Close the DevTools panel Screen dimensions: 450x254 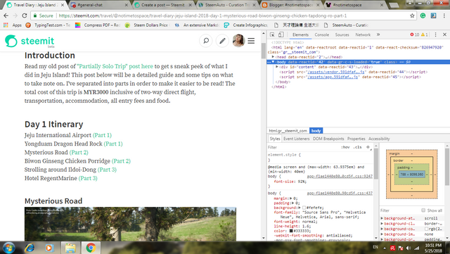click(x=444, y=34)
